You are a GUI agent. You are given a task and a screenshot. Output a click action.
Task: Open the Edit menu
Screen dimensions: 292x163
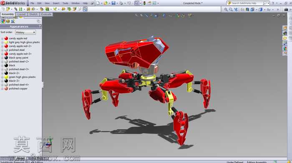coord(39,3)
